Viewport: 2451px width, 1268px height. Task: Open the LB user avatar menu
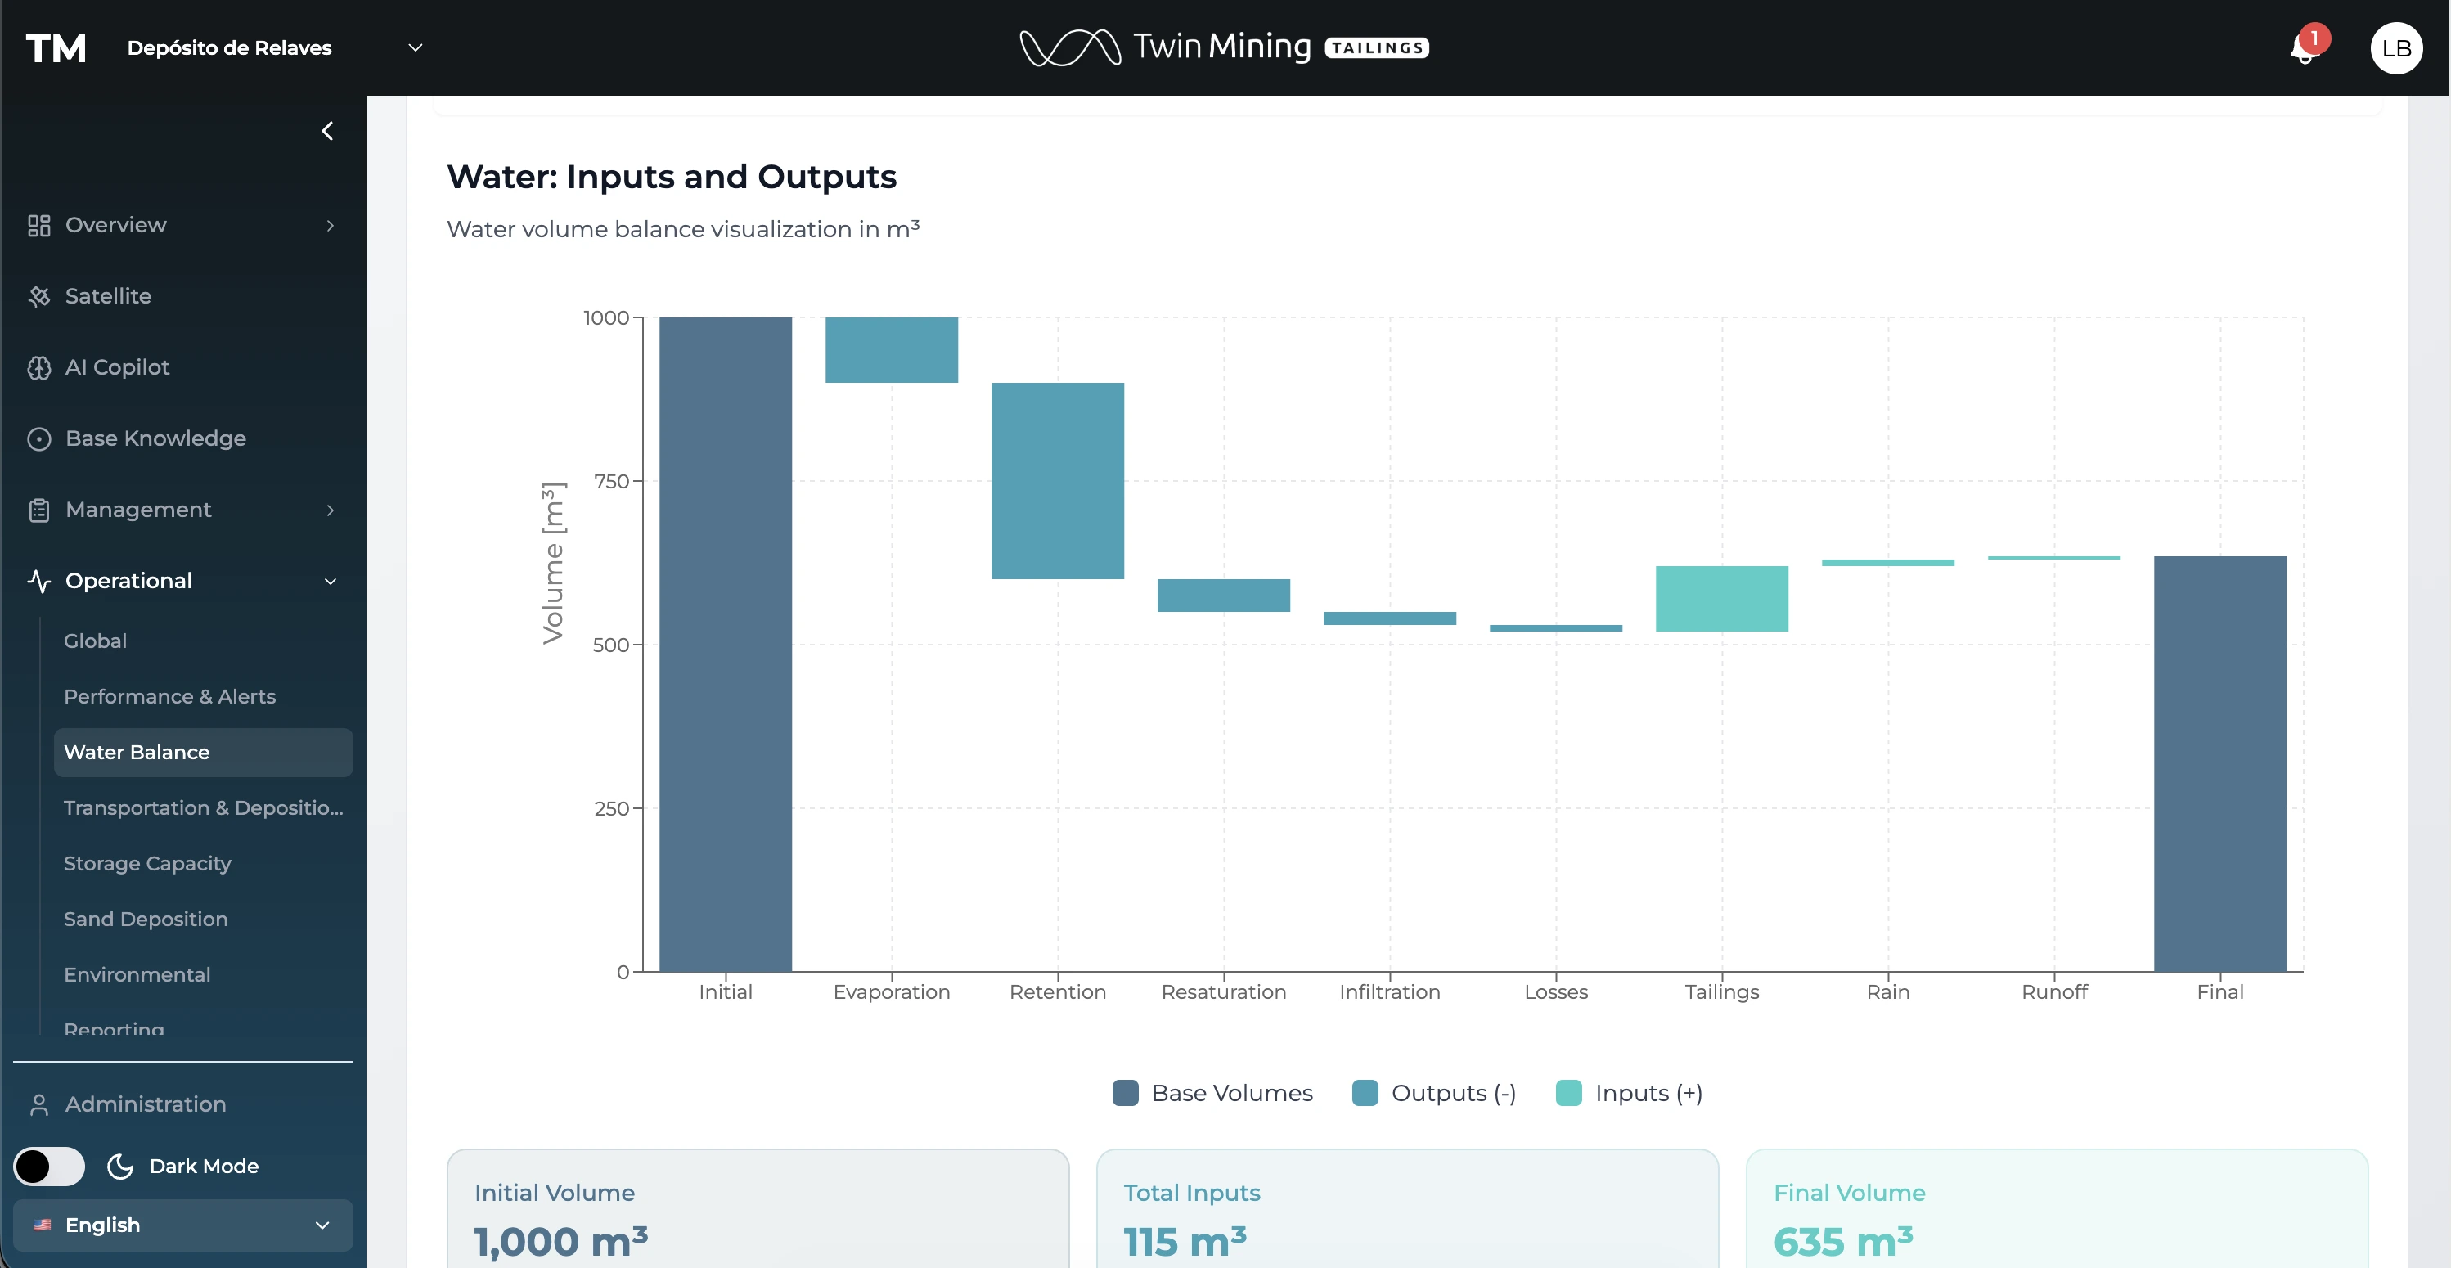[x=2395, y=48]
